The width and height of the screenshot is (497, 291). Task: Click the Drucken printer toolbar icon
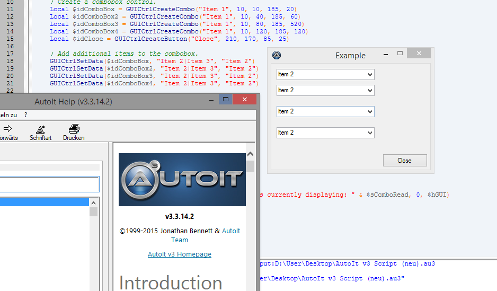click(x=74, y=130)
